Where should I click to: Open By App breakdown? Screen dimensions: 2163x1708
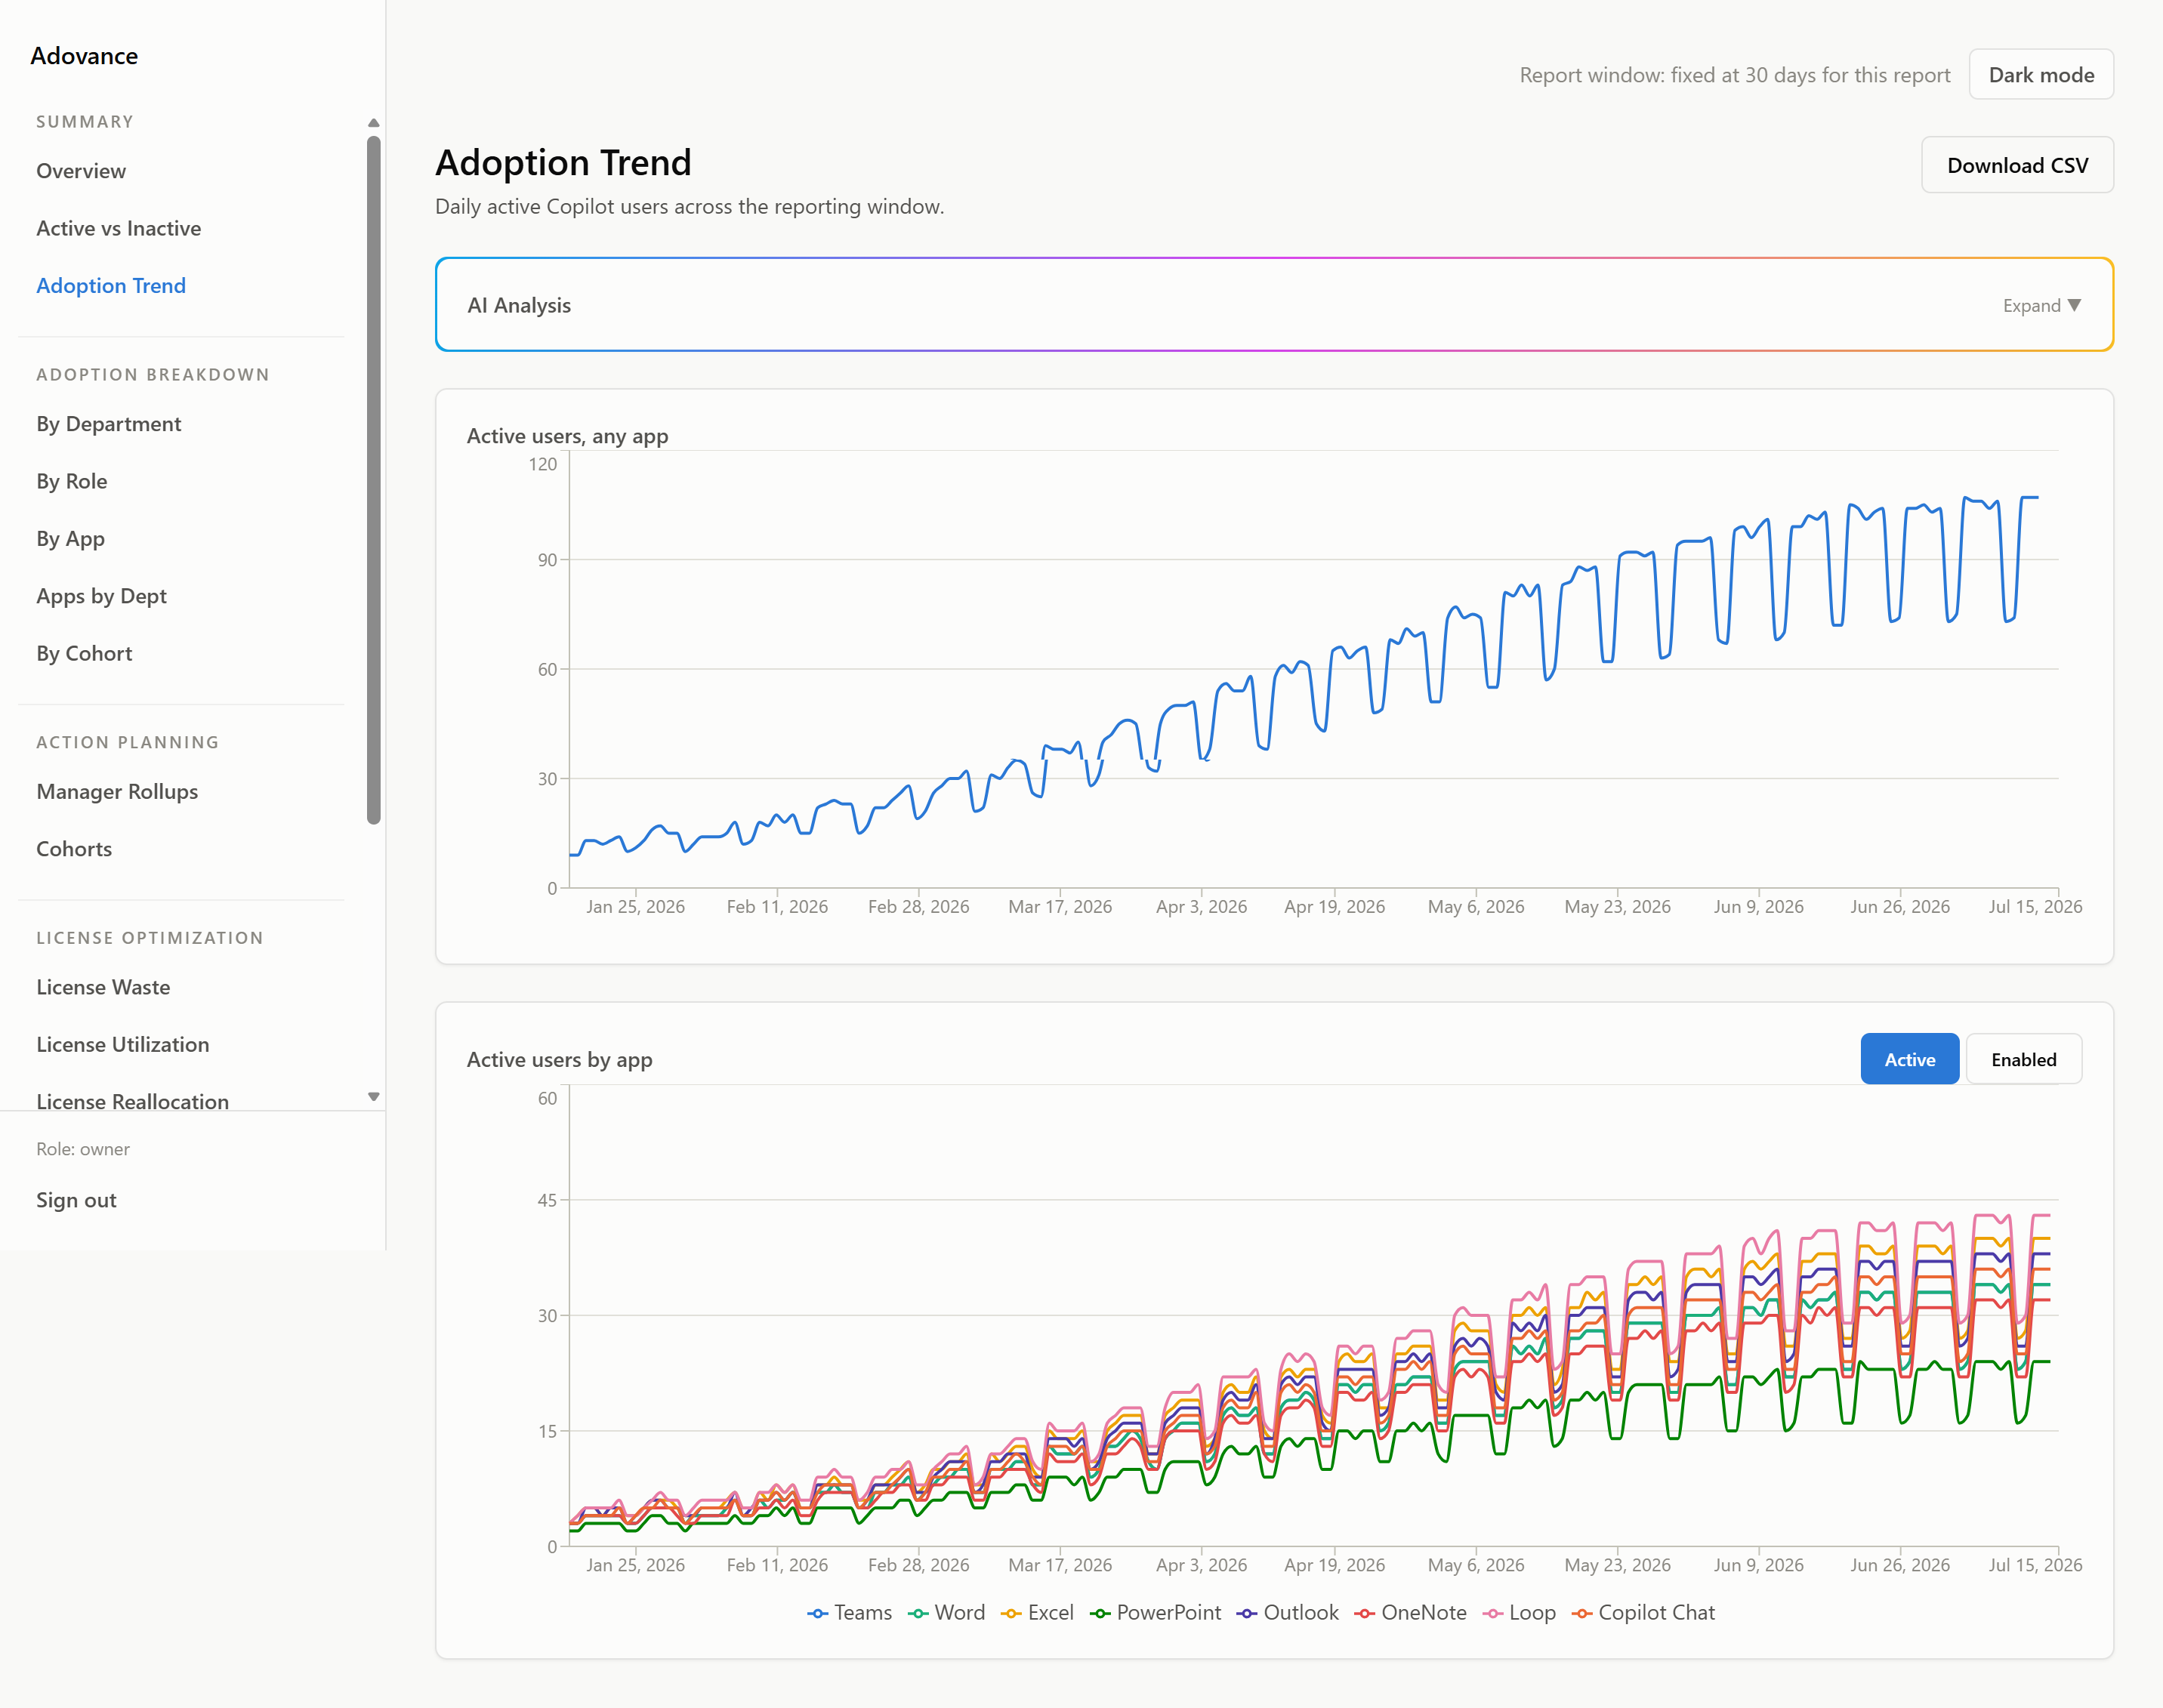(x=70, y=539)
